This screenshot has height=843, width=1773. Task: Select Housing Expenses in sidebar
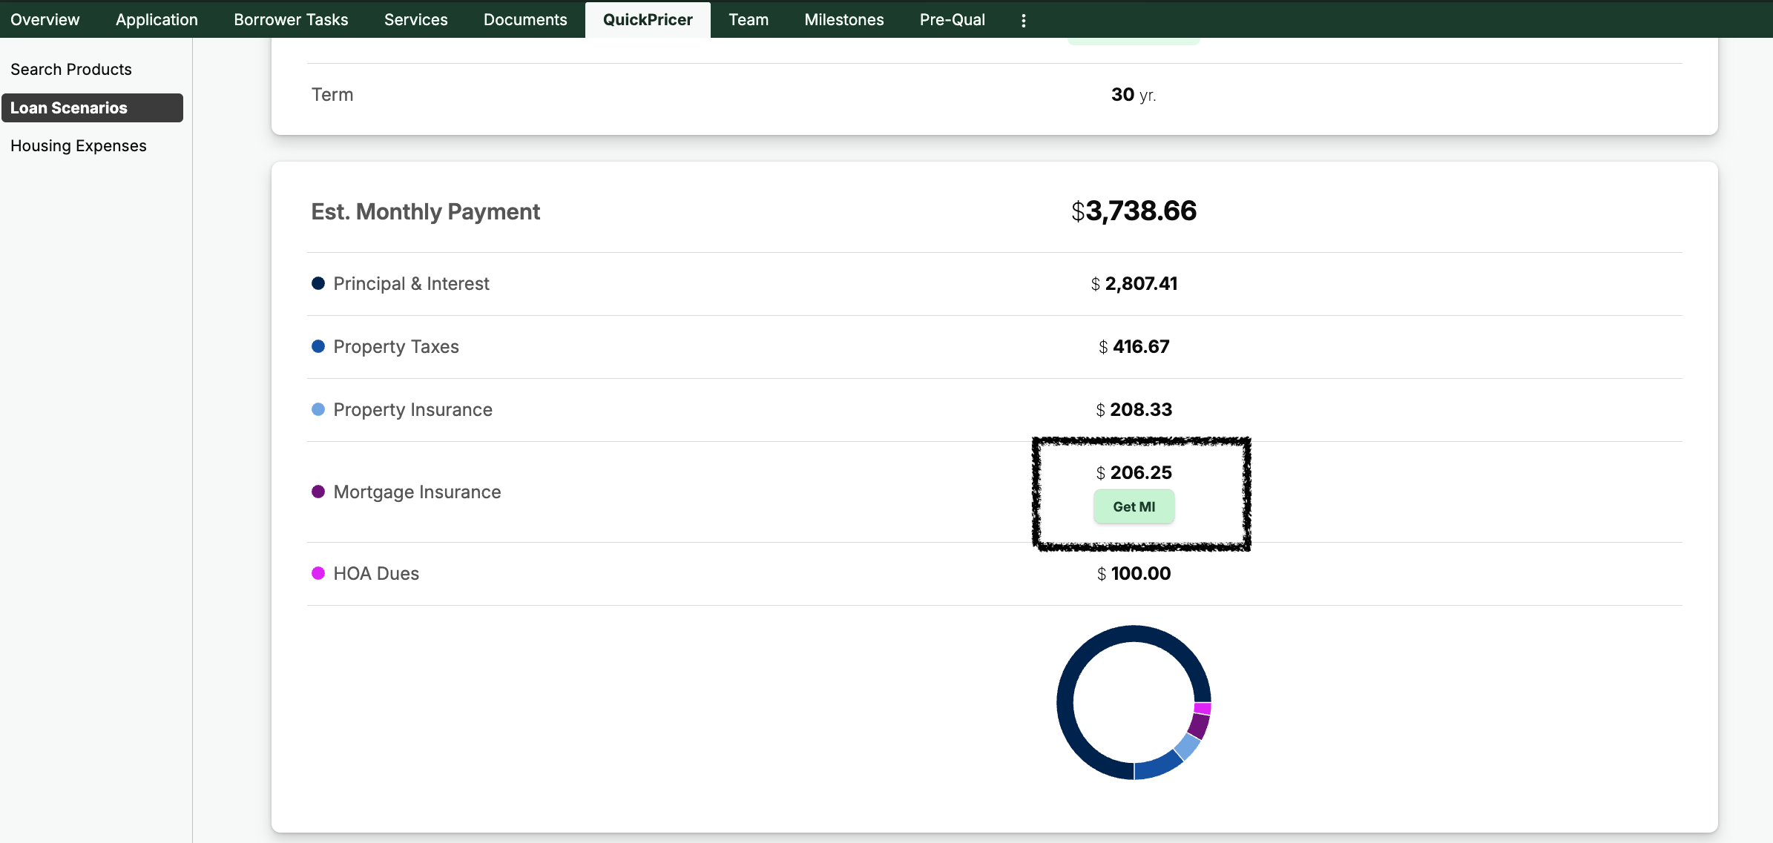pyautogui.click(x=79, y=146)
